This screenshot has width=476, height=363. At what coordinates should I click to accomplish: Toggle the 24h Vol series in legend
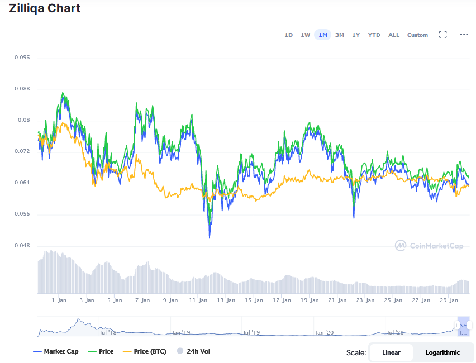coord(193,351)
